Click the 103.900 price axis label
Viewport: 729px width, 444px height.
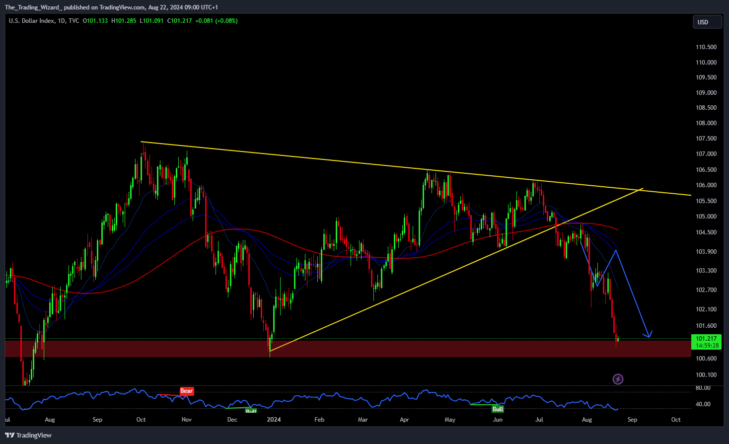tap(706, 252)
